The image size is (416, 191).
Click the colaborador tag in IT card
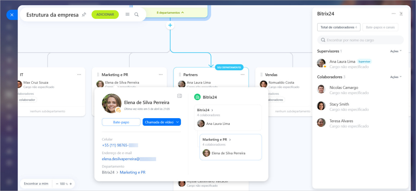click(x=27, y=100)
